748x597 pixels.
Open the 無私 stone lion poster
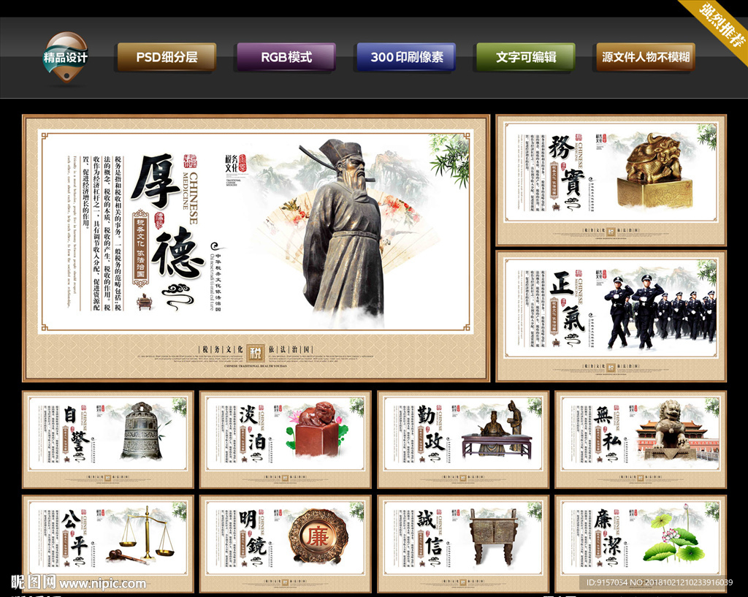pos(641,439)
